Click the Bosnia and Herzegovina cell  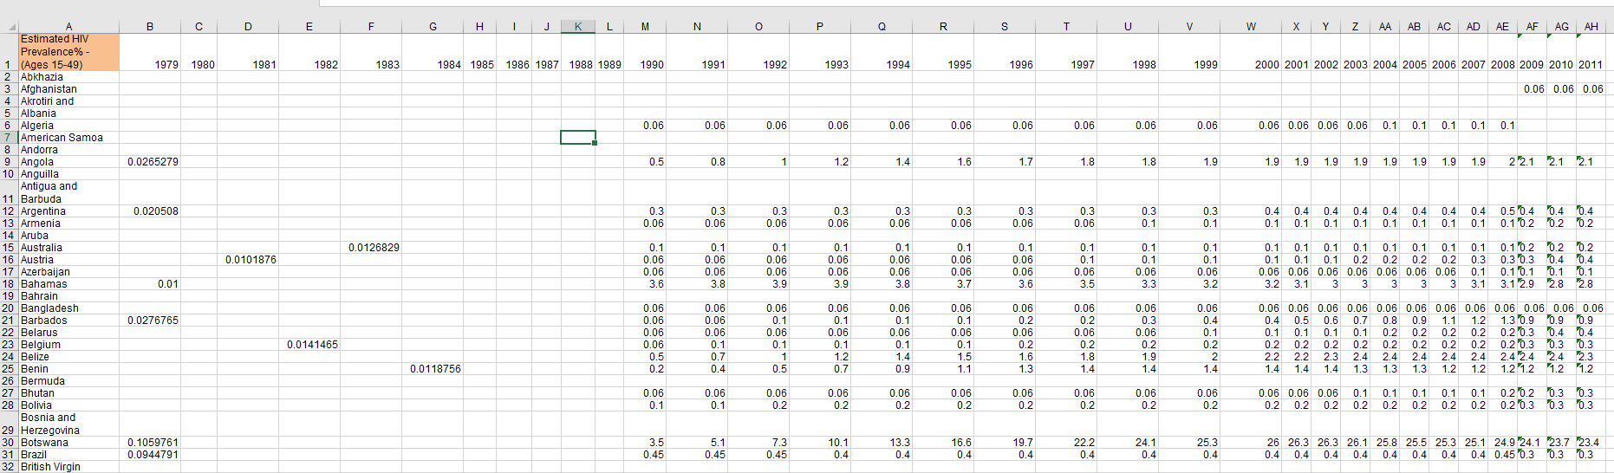[x=69, y=424]
